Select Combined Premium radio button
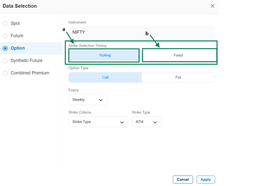Image resolution: width=262 pixels, height=186 pixels. (x=5, y=73)
